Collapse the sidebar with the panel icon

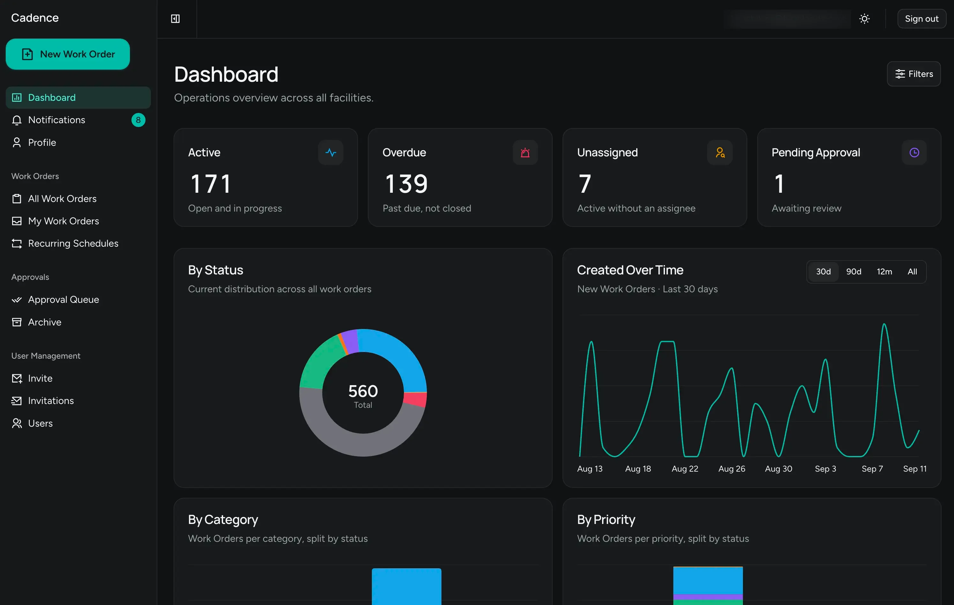point(175,19)
